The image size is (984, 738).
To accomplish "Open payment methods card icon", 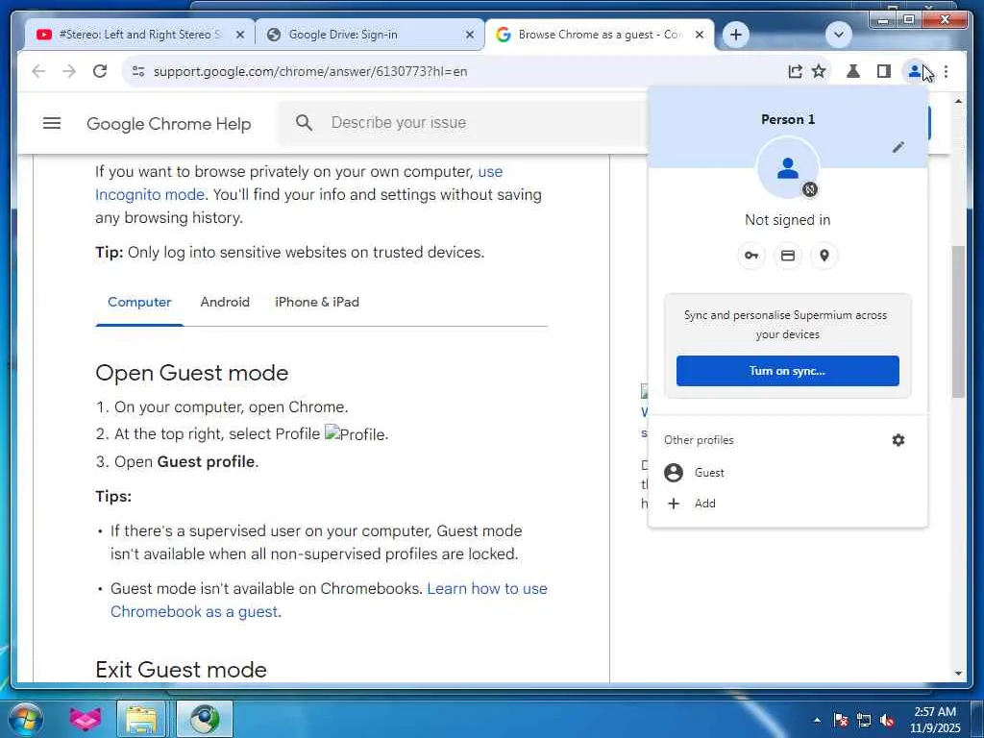I will [x=788, y=256].
